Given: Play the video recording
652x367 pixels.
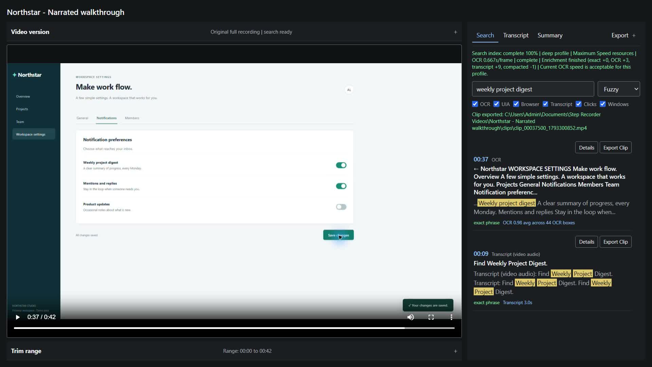Looking at the screenshot, I should [18, 317].
